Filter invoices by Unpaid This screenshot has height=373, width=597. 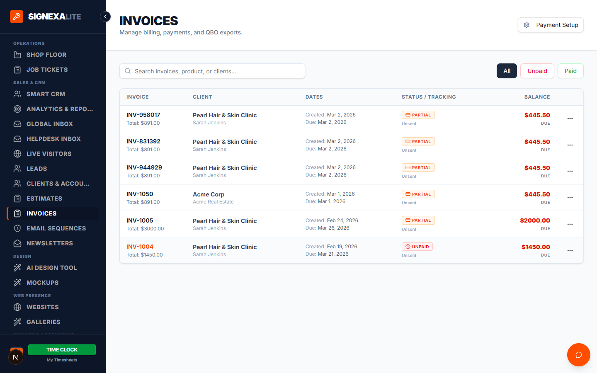(537, 71)
